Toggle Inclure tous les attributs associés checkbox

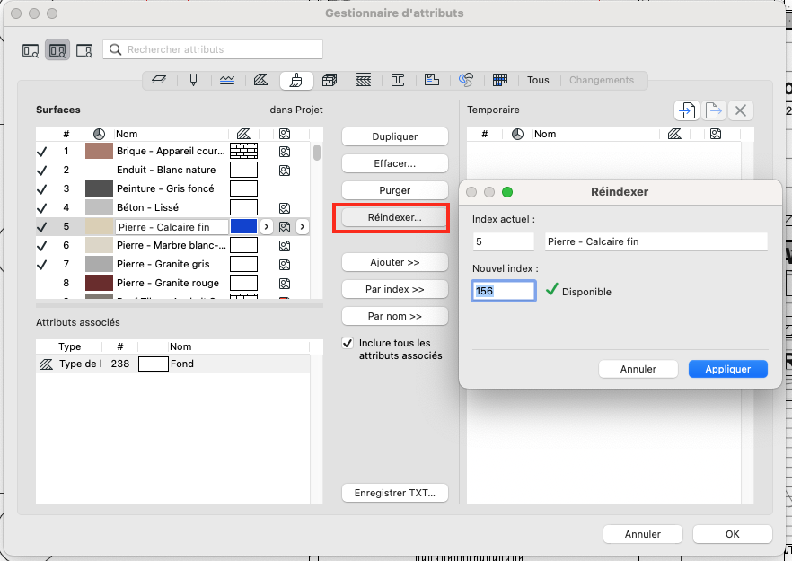tap(348, 344)
